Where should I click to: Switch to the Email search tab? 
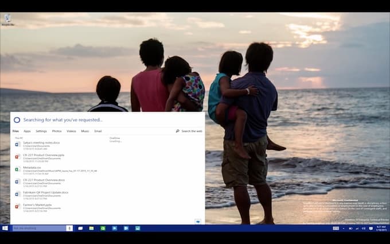pyautogui.click(x=98, y=131)
